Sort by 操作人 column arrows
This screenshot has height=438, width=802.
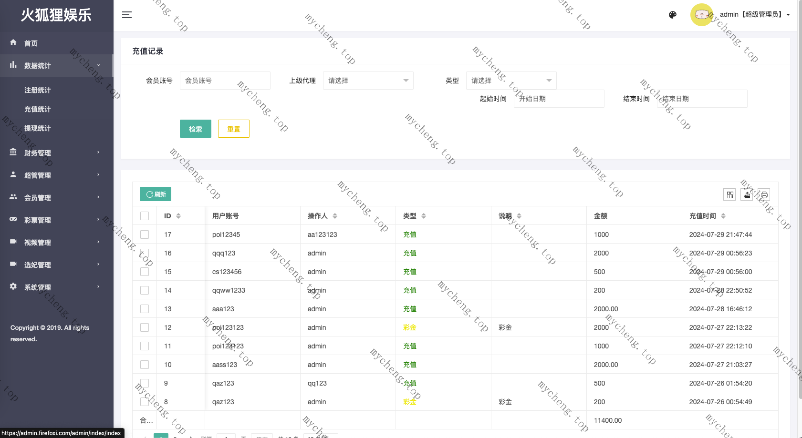(x=335, y=216)
